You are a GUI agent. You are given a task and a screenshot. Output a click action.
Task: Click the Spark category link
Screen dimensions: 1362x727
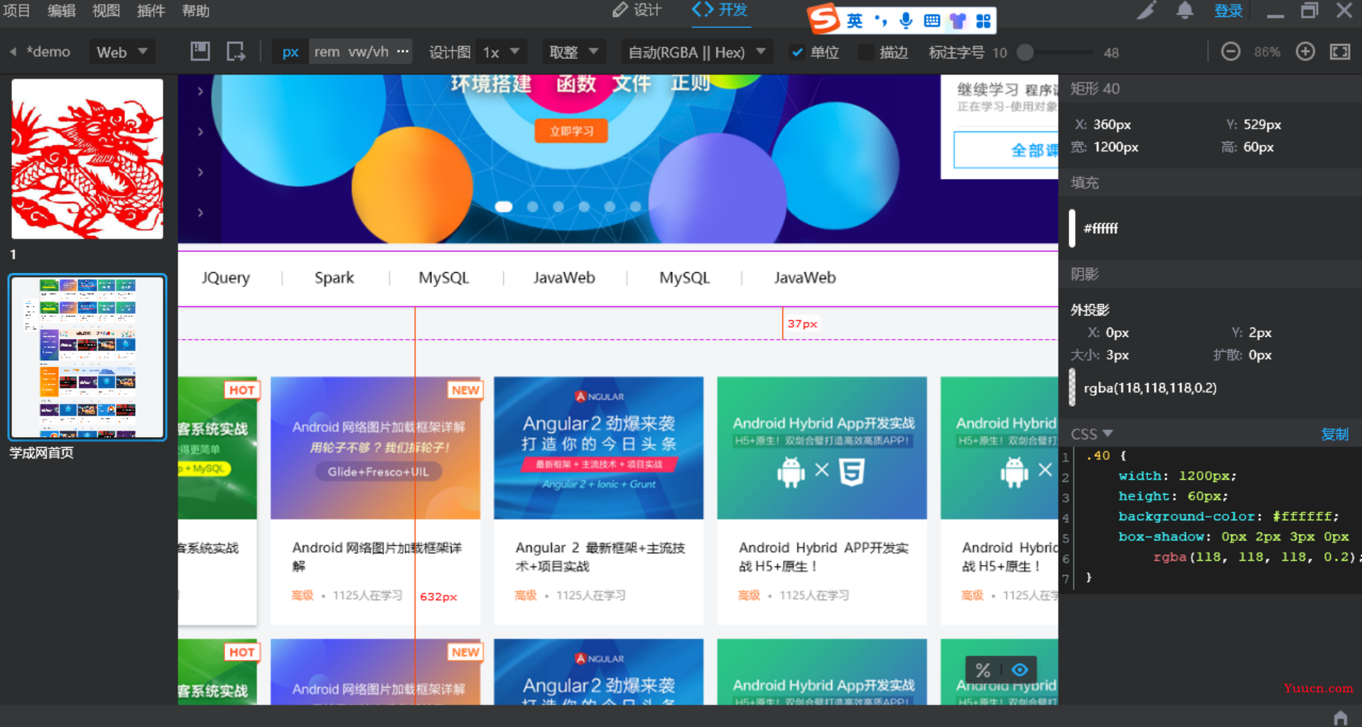tap(334, 278)
